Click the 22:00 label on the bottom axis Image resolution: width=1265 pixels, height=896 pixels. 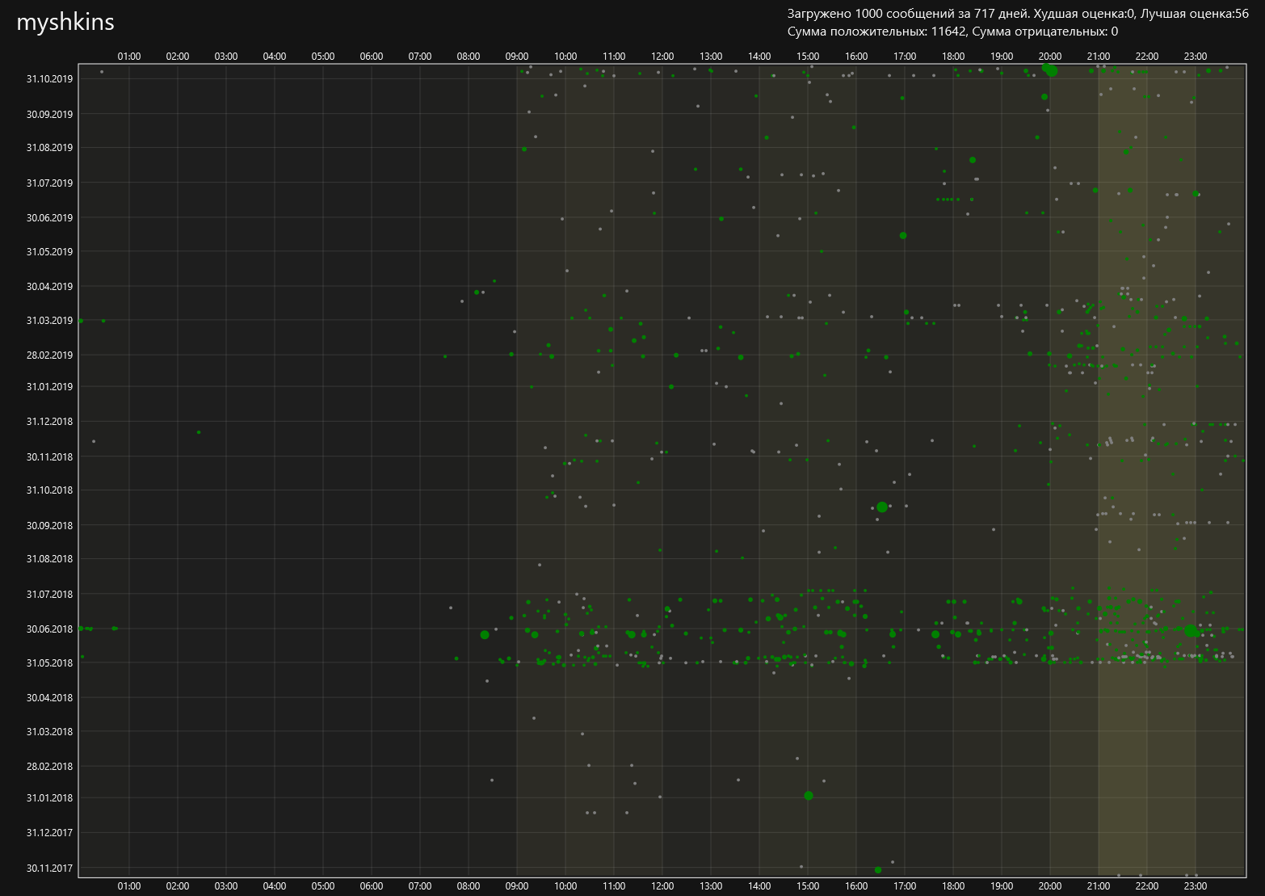pyautogui.click(x=1147, y=886)
